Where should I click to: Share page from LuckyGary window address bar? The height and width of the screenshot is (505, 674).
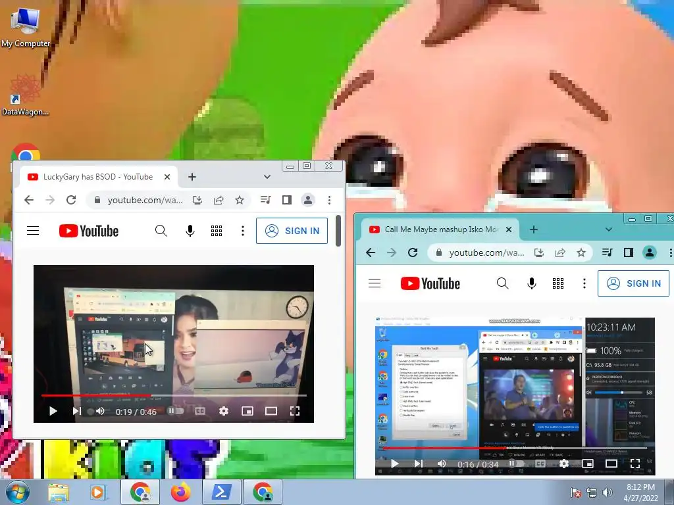coord(219,200)
